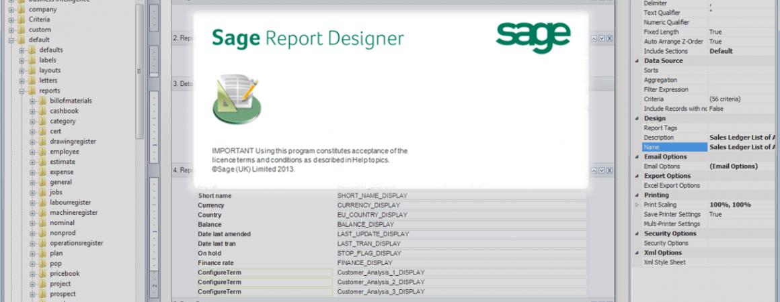Select the project tree item
Viewport: 780px width, 302px height.
(x=61, y=284)
